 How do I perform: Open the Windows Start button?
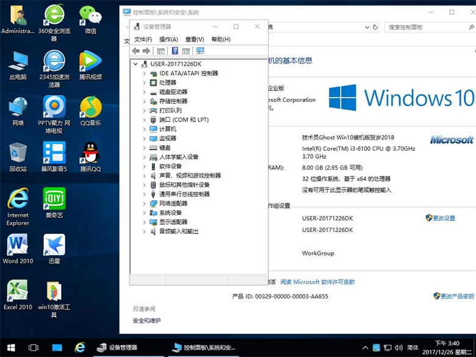tap(10, 347)
